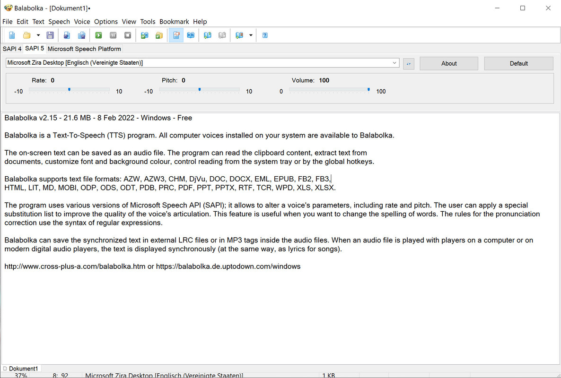561x378 pixels.
Task: Maximize the Balabolka window
Action: point(522,8)
